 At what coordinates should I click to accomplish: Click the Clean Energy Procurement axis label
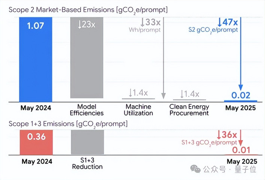click(189, 110)
